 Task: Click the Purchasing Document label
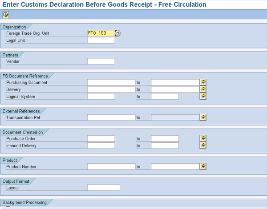coord(27,83)
